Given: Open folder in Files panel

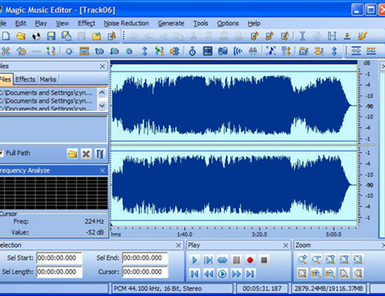Looking at the screenshot, I should coord(73,154).
